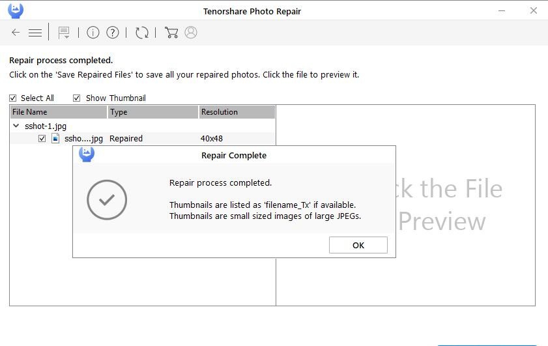The height and width of the screenshot is (346, 548).
Task: Click the save log dropdown icon
Action: click(64, 33)
